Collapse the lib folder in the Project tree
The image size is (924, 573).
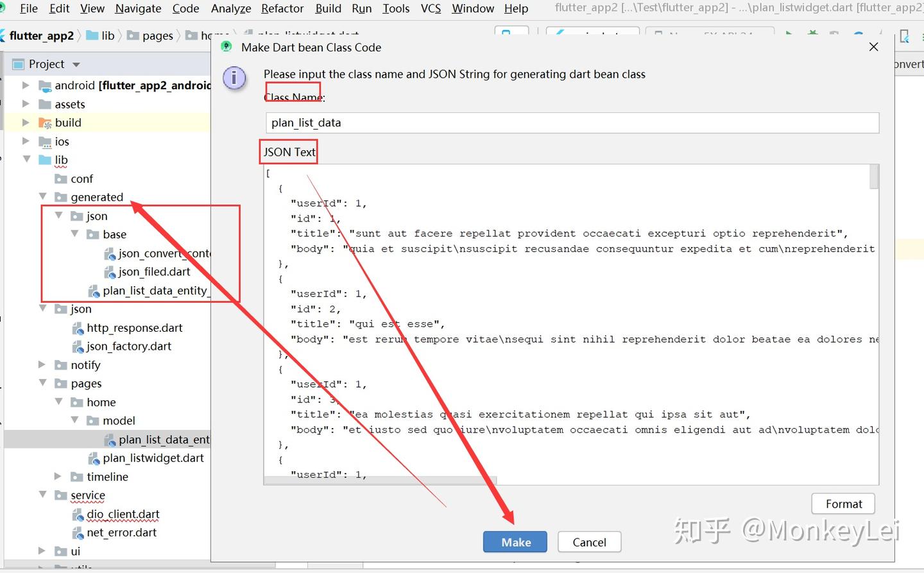tap(26, 159)
